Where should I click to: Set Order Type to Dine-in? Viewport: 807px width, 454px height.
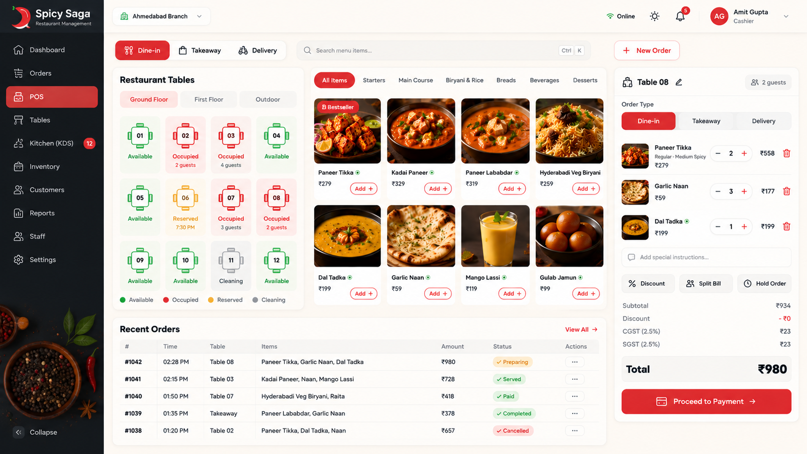click(x=648, y=121)
